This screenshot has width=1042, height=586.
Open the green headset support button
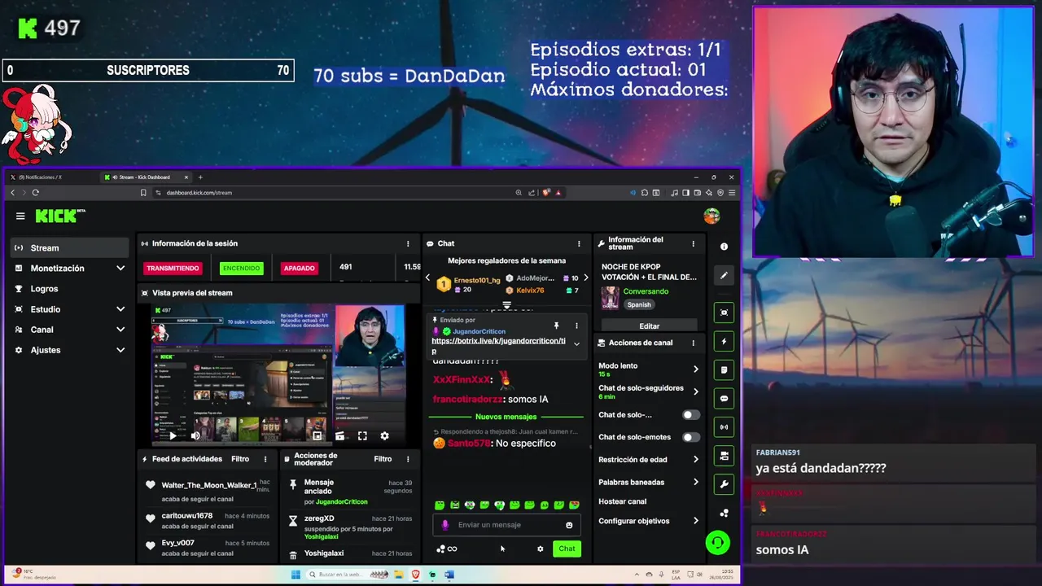(717, 543)
